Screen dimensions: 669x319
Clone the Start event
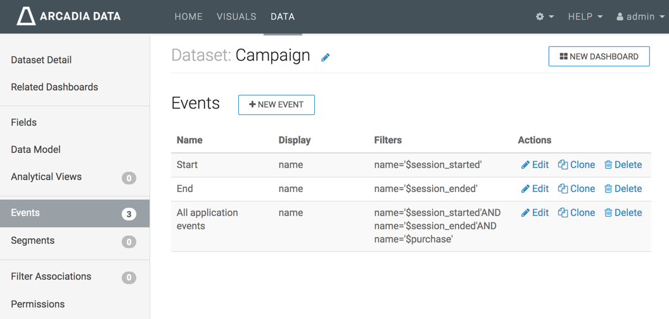[576, 165]
